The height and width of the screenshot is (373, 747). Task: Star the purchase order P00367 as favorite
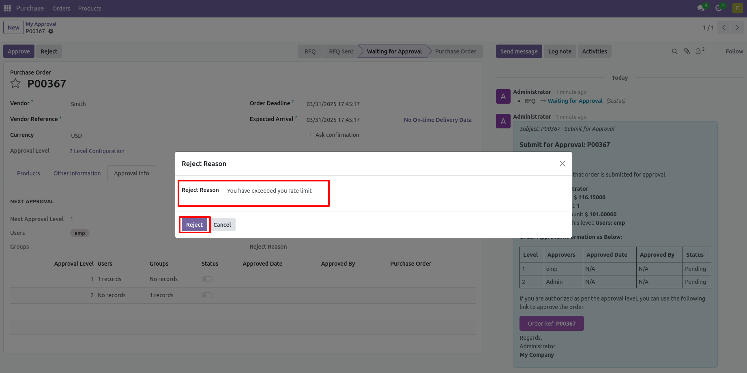(x=15, y=83)
